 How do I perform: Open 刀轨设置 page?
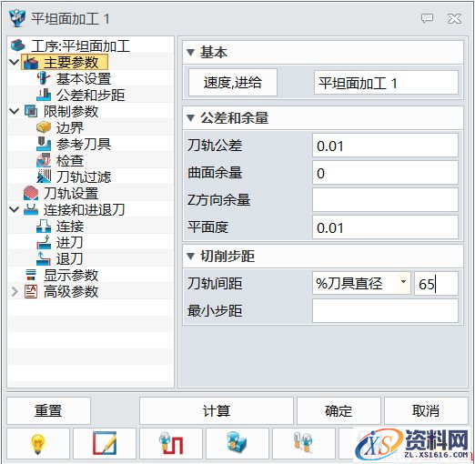(x=71, y=193)
